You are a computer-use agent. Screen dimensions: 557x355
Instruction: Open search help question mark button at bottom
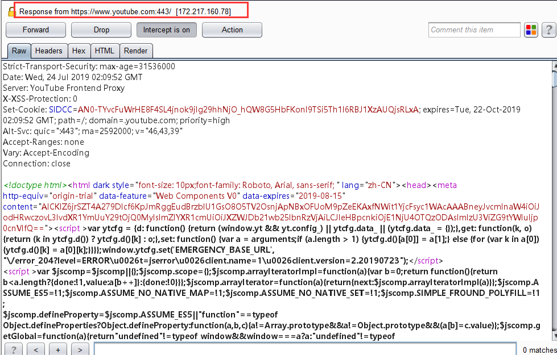(14, 350)
